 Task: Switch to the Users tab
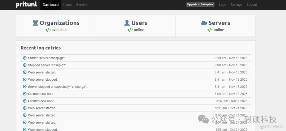pyautogui.click(x=67, y=5)
